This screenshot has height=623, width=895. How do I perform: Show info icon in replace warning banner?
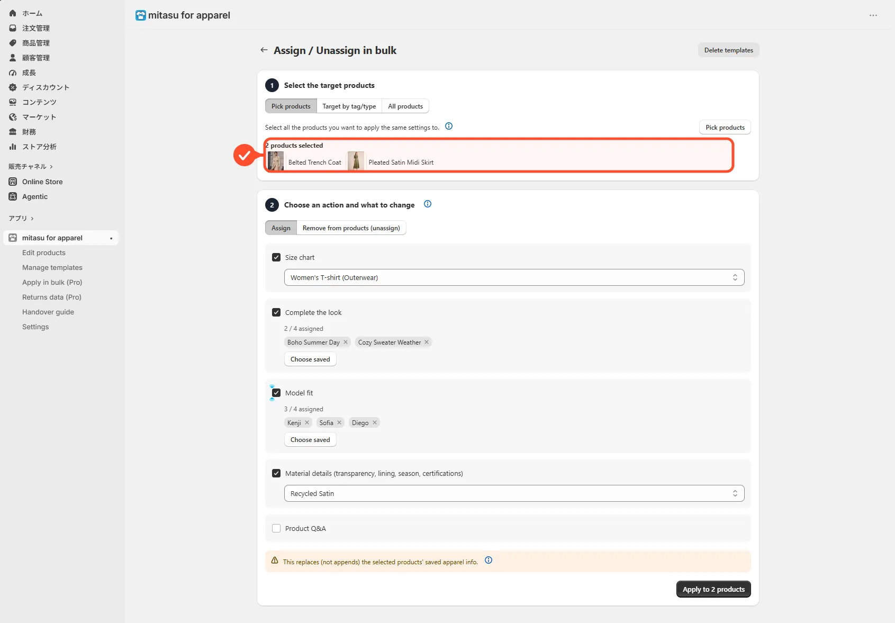[489, 560]
